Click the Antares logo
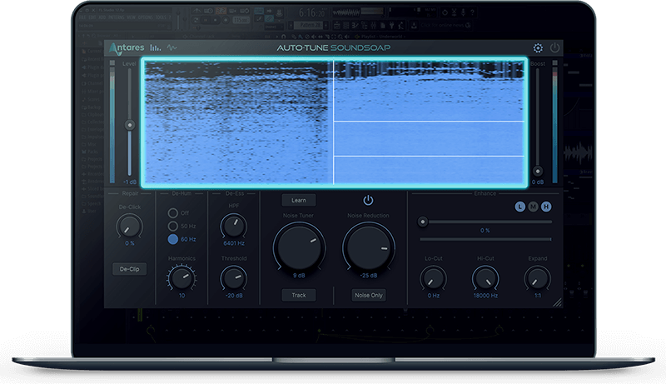The image size is (666, 384). click(x=127, y=48)
